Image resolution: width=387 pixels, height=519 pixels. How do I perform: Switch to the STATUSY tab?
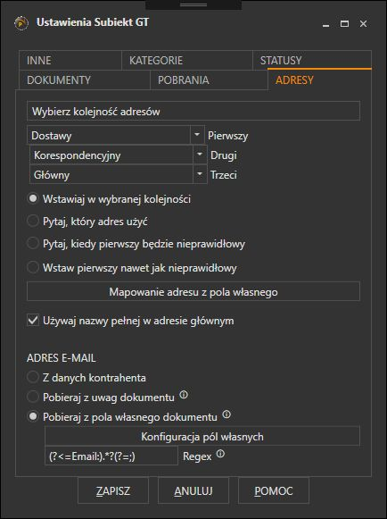point(312,60)
